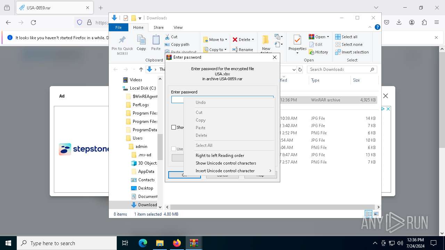Switch to the View ribbon tab
This screenshot has width=445, height=250.
pos(178,27)
